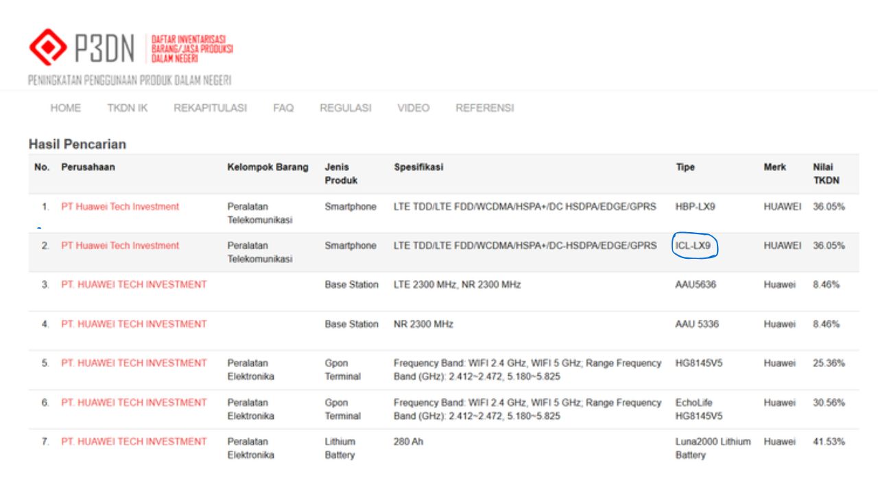
Task: Open the HOME menu item
Action: point(66,108)
